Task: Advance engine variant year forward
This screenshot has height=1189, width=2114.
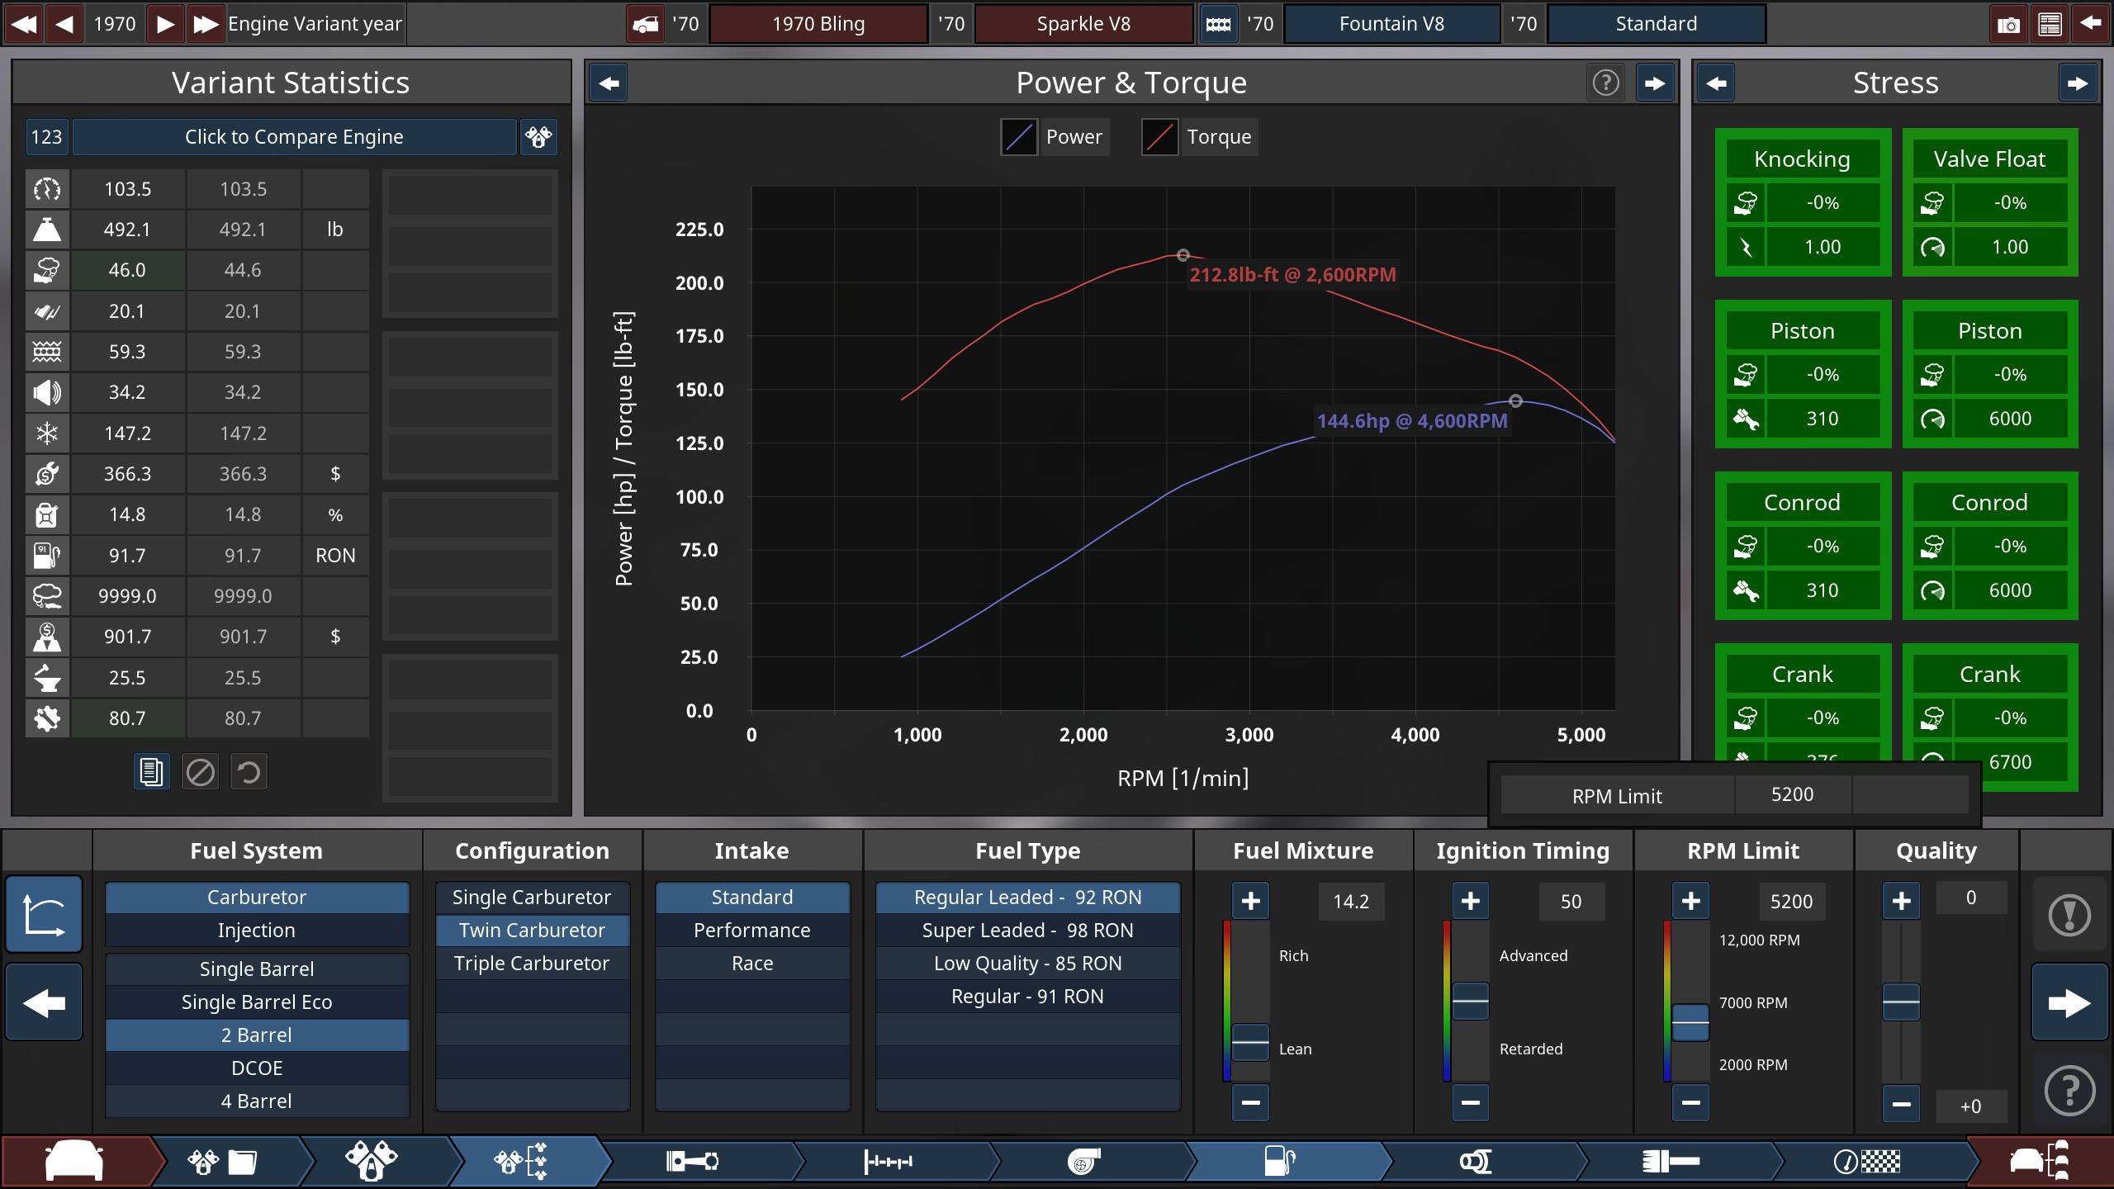Action: tap(165, 24)
